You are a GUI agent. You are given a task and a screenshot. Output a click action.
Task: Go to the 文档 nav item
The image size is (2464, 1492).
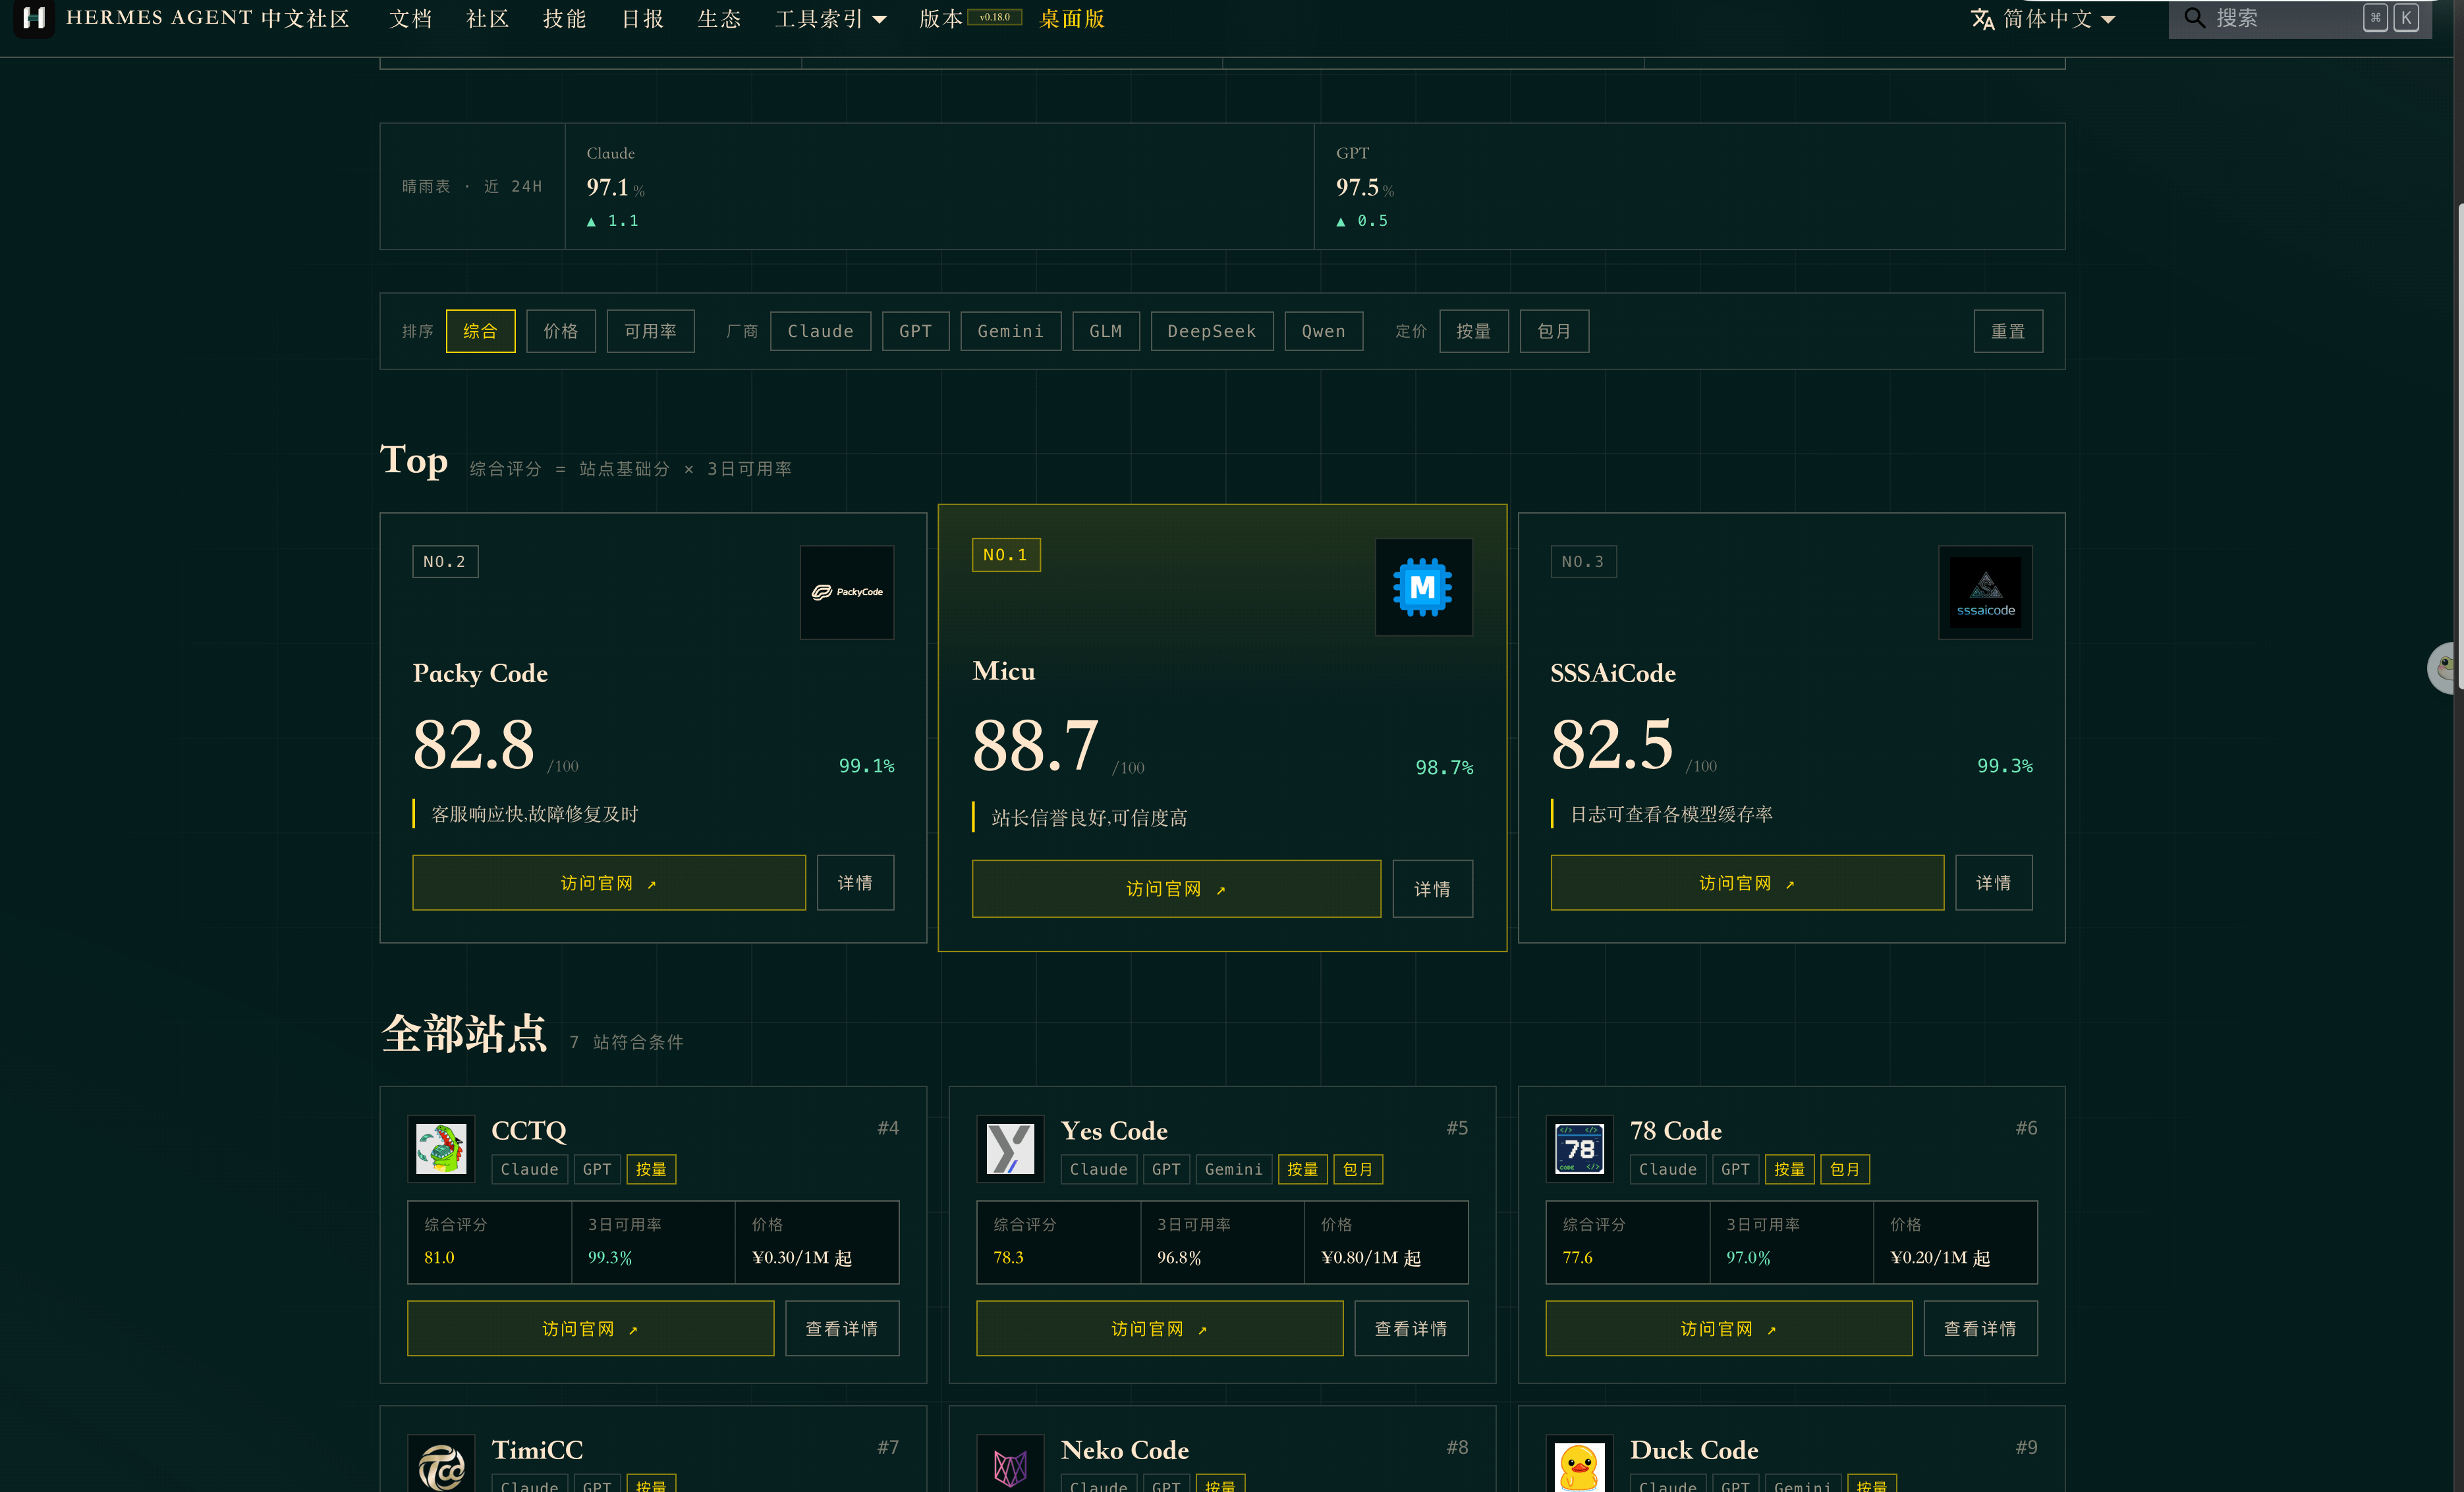click(410, 18)
